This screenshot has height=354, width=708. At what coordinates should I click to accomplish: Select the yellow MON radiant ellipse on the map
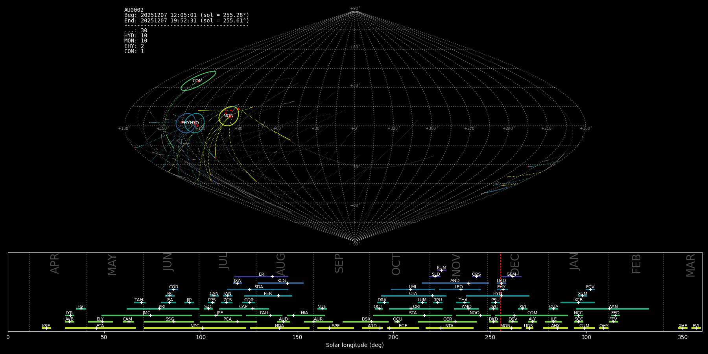point(229,116)
